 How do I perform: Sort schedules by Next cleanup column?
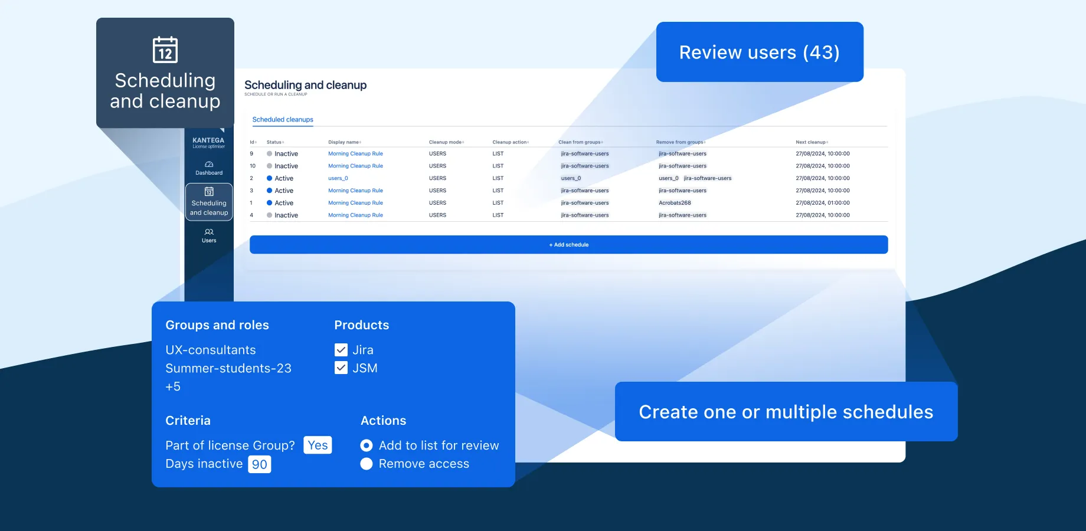810,142
